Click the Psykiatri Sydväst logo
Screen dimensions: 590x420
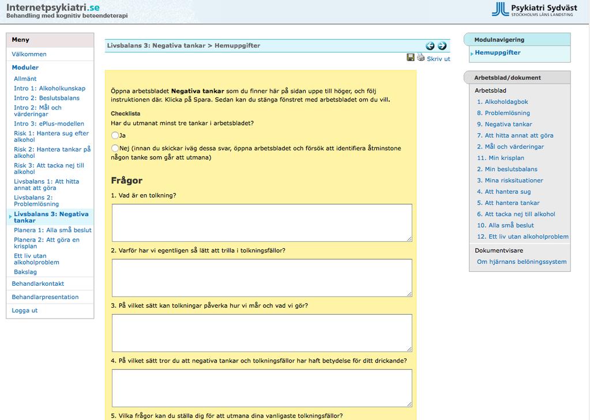(x=534, y=9)
